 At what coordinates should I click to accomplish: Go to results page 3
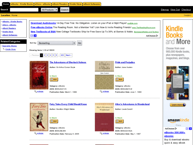[48, 55]
